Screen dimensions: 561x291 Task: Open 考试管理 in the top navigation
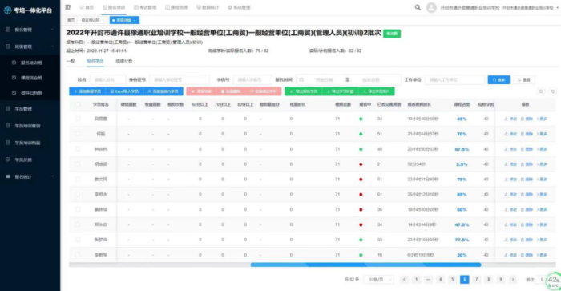point(145,7)
